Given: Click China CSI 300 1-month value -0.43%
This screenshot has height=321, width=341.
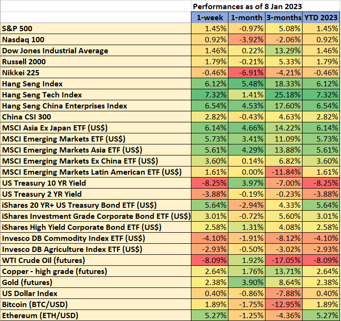Looking at the screenshot, I should click(247, 117).
